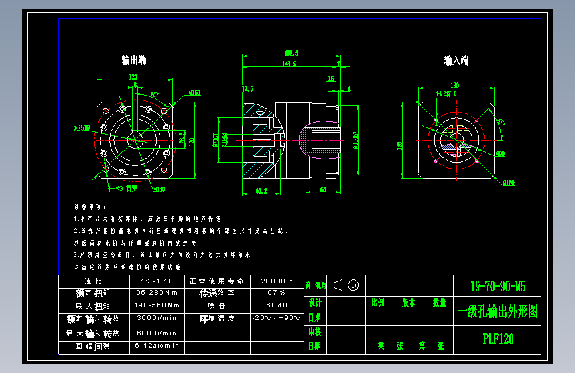The width and height of the screenshot is (575, 373).
Task: Click the 审核 title block field
Action: tap(315, 333)
